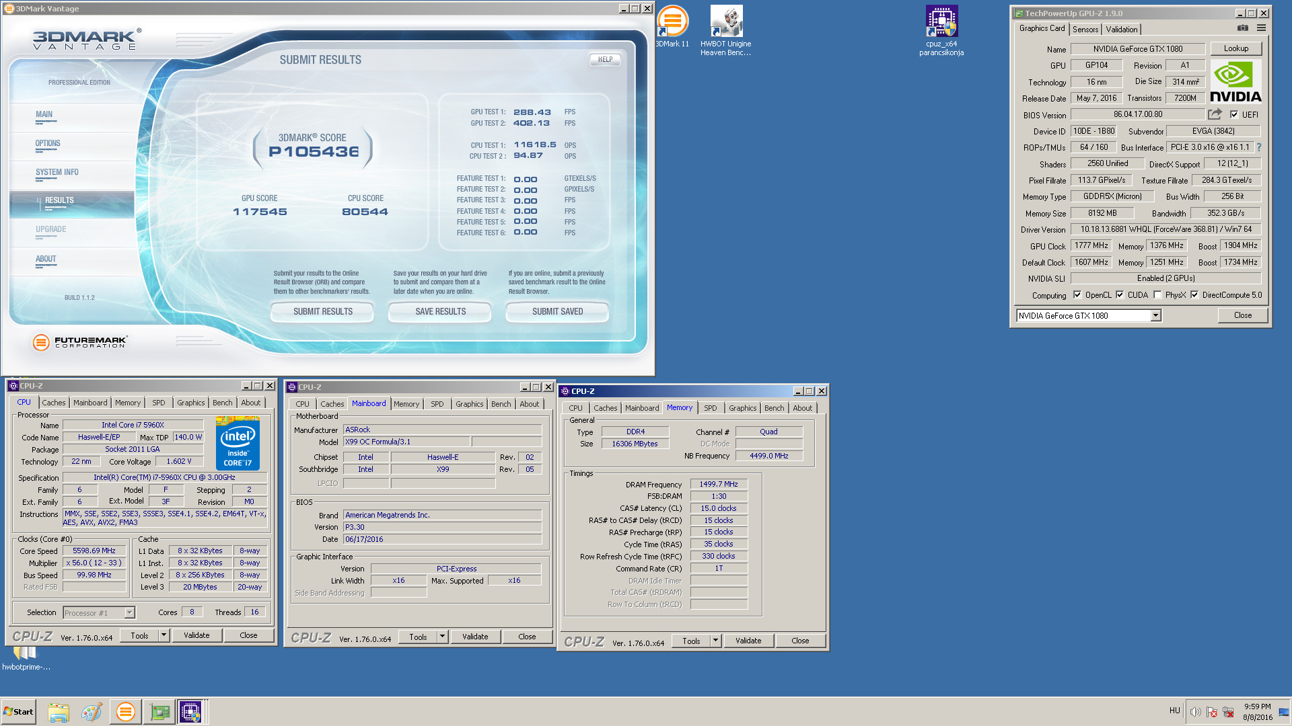Open Caches tab in the CPU-Z CPU window
The image size is (1292, 726).
(x=54, y=403)
